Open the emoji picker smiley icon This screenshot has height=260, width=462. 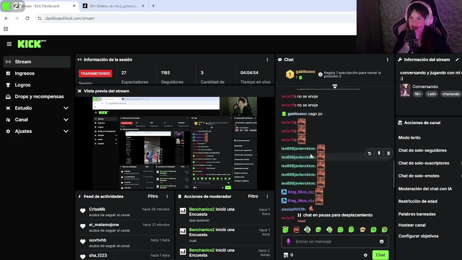pyautogui.click(x=382, y=241)
